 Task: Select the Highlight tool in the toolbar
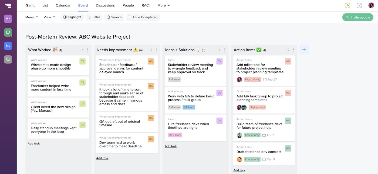point(72,17)
